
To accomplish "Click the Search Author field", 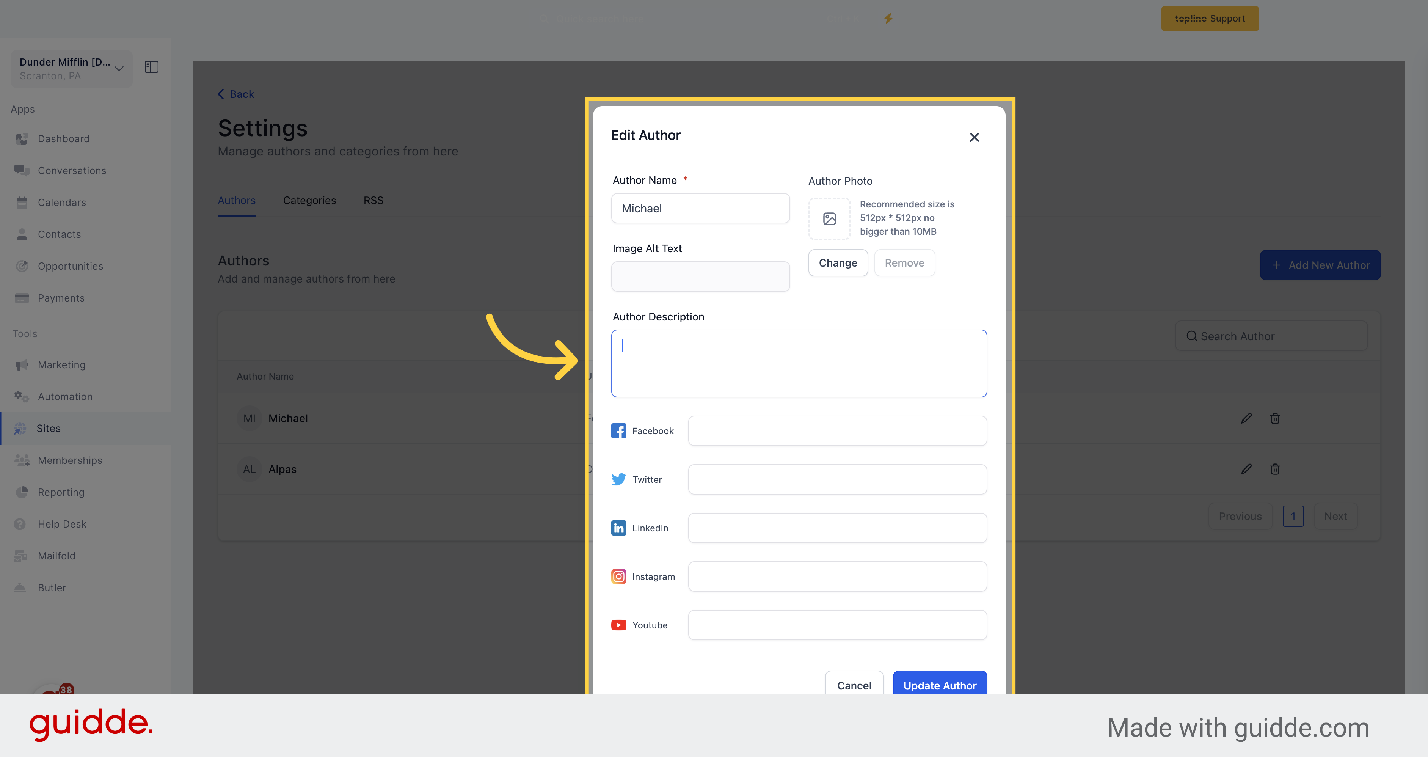I will tap(1271, 336).
